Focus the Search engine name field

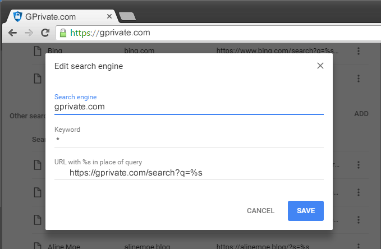pos(189,107)
